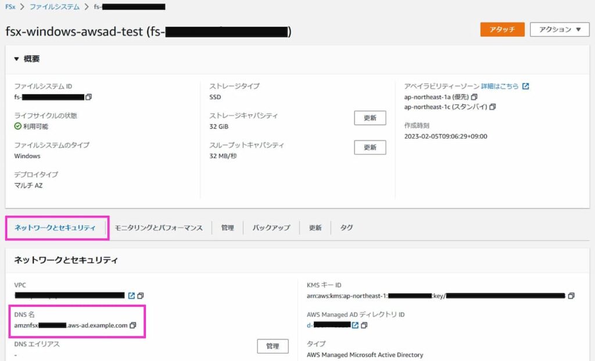Switch to the 管理 tab
595x361 pixels.
point(227,228)
